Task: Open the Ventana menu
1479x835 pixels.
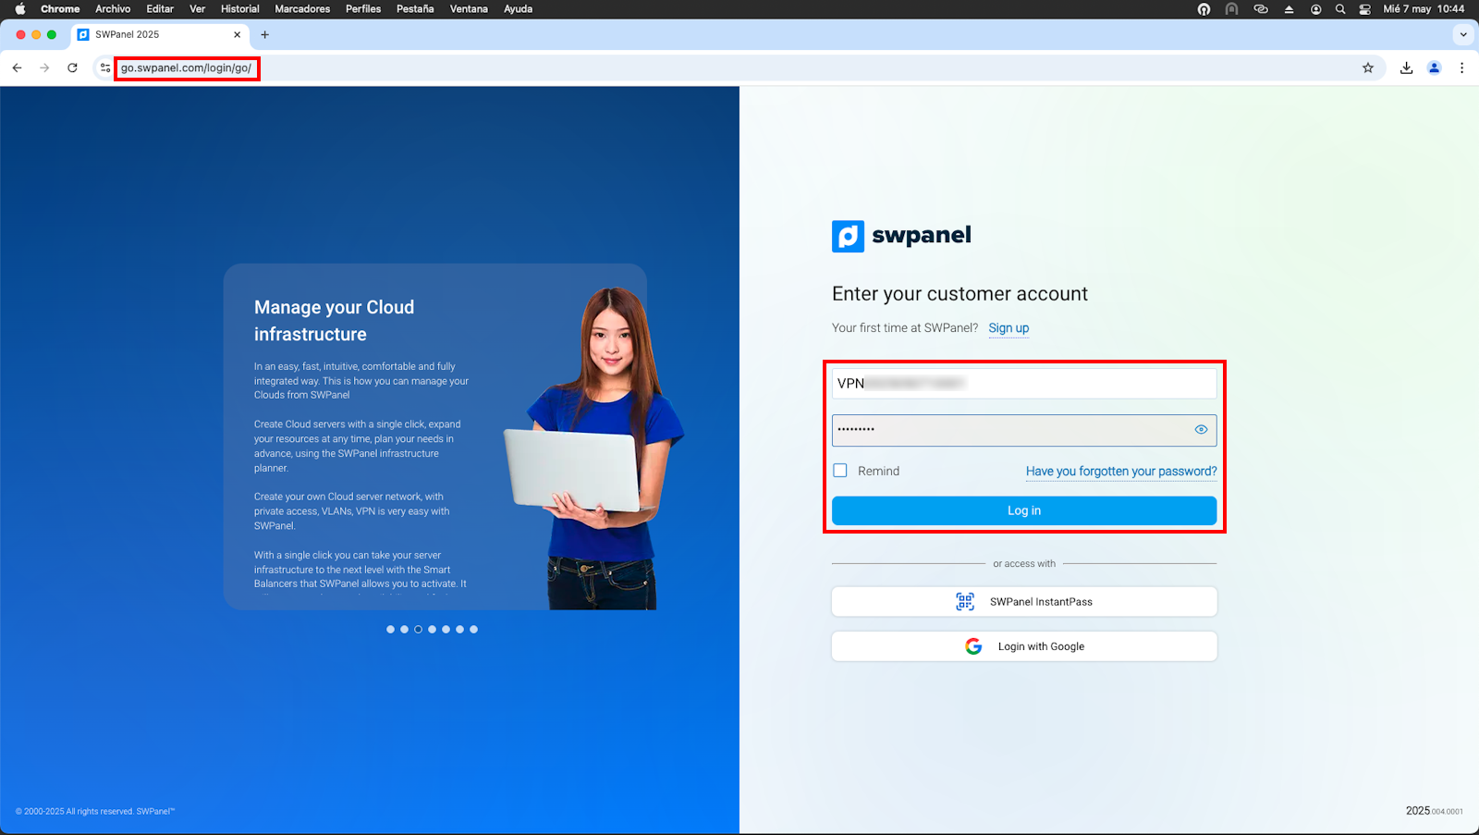Action: click(469, 9)
